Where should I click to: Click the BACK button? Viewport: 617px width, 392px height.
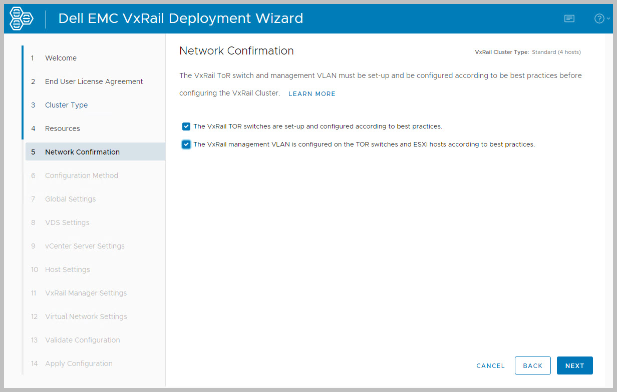[532, 365]
